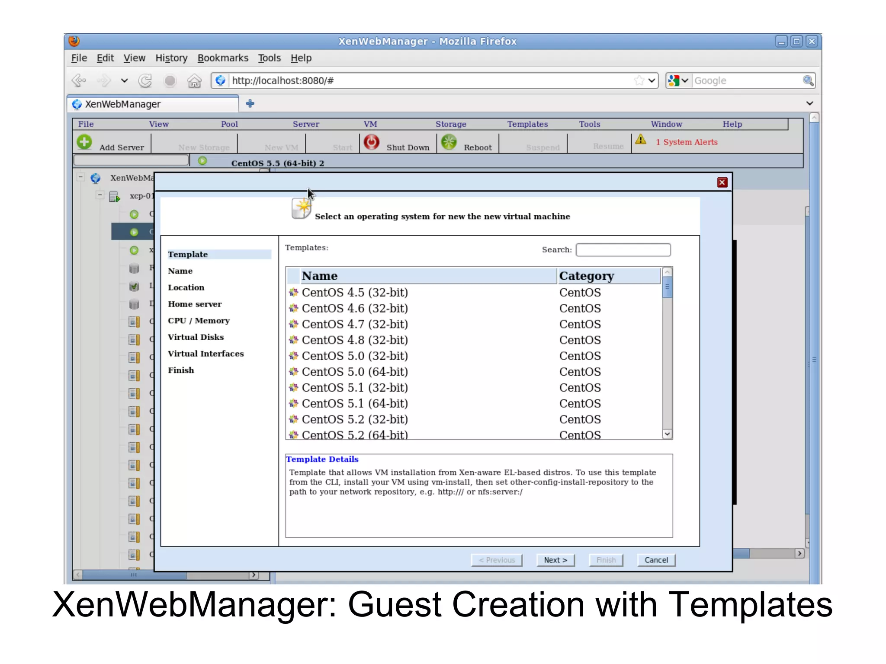This screenshot has height=664, width=886.
Task: Click the site identity globe in address bar
Action: tap(220, 80)
